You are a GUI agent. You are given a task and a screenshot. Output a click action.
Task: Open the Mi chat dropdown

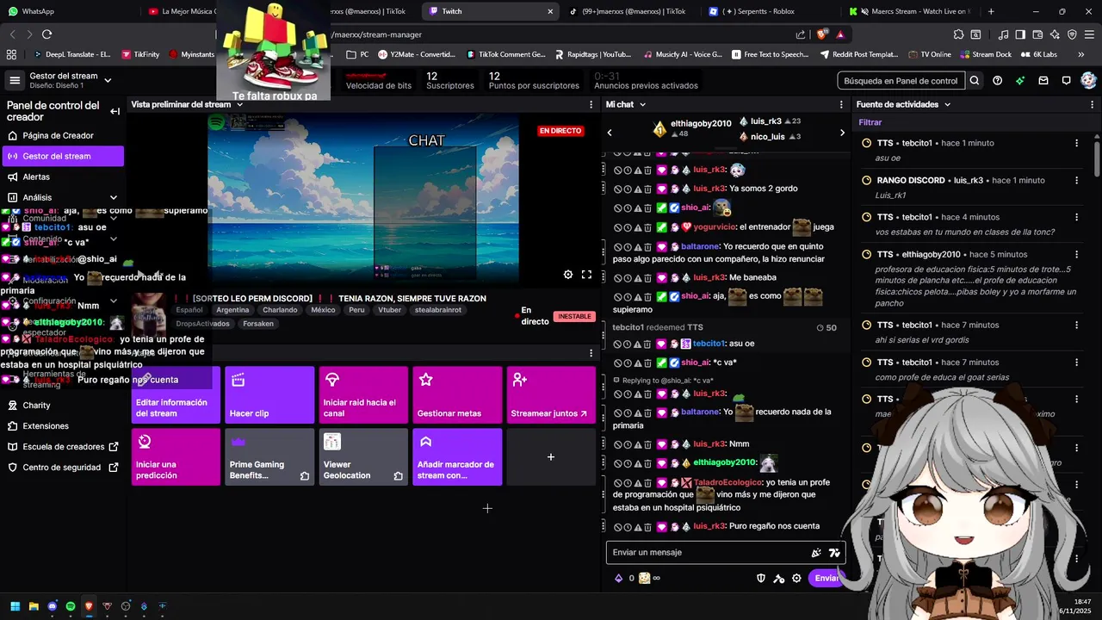click(x=641, y=104)
